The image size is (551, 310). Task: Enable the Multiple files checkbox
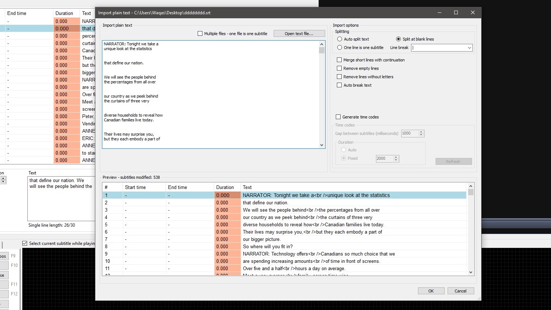(200, 33)
